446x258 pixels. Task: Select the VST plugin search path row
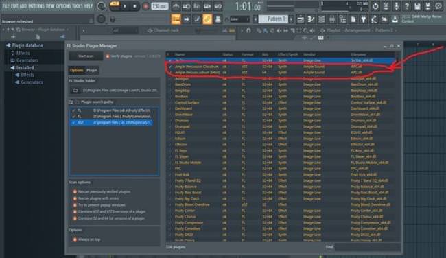point(111,123)
